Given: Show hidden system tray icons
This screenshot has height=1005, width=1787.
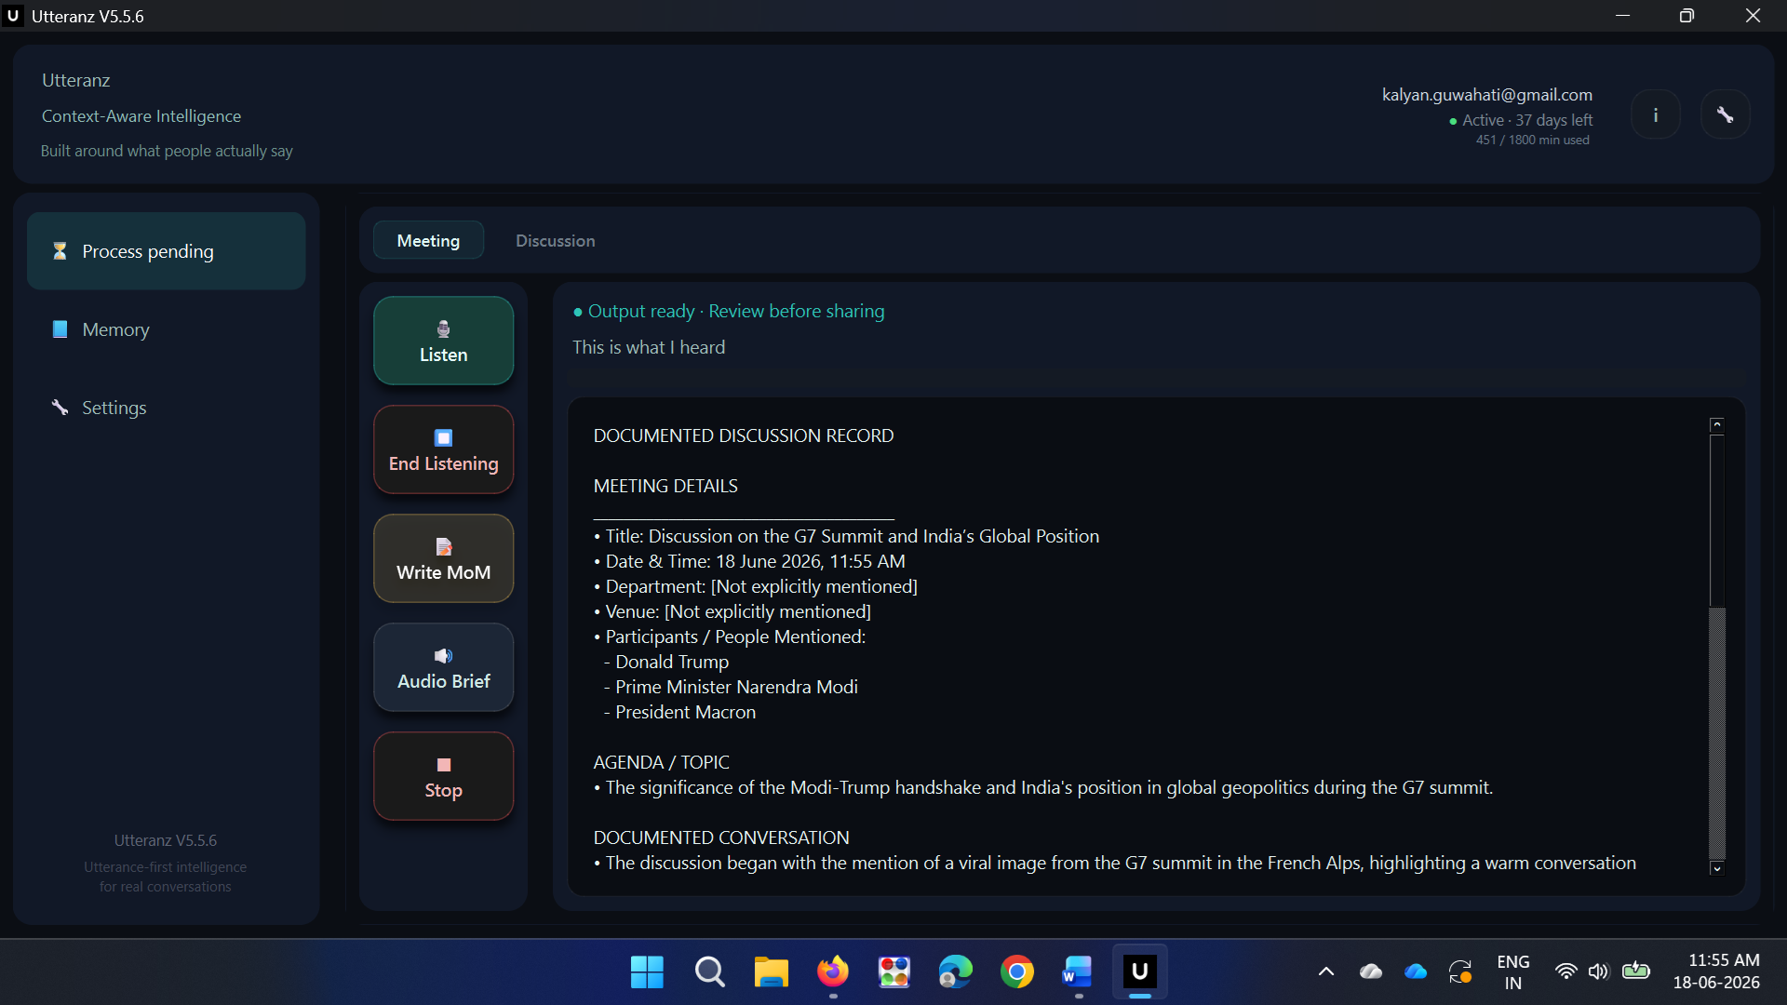Looking at the screenshot, I should tap(1326, 972).
